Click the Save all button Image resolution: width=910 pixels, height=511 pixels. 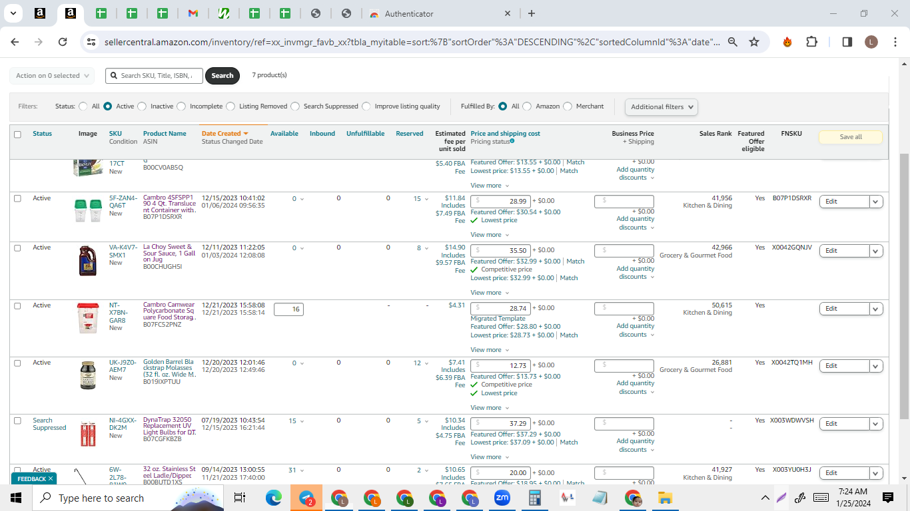point(851,137)
